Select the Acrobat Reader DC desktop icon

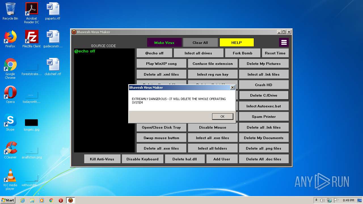[x=31, y=13]
